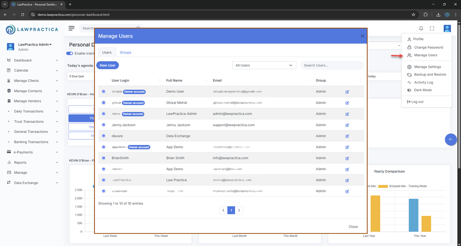Click edit icon for Brian Smith row

point(347,158)
